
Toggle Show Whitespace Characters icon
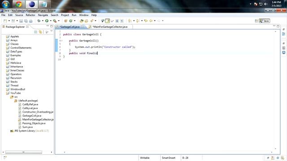coord(122,21)
